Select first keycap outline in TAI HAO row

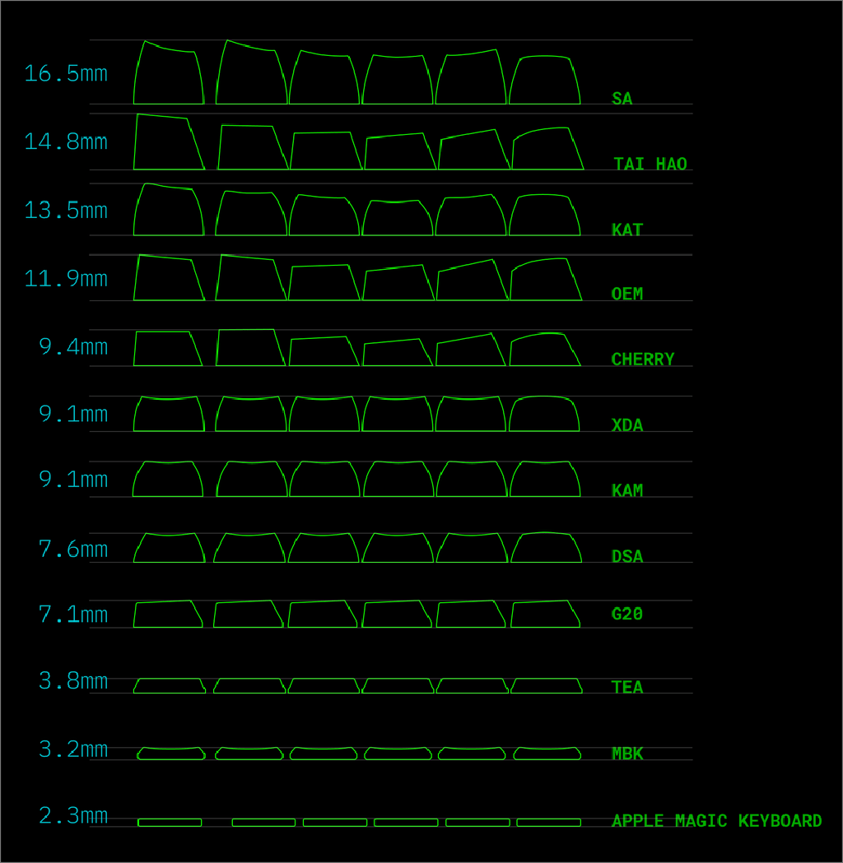pos(169,142)
